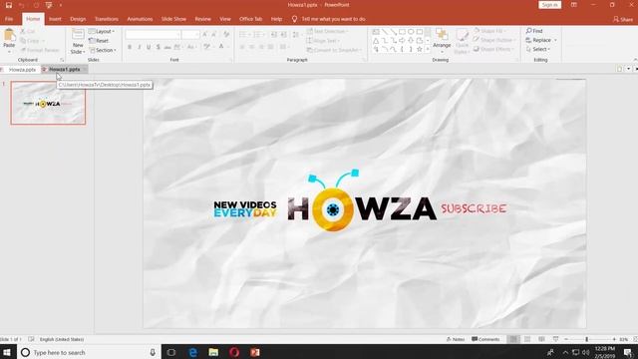
Task: Click the font size combo box
Action: click(x=190, y=35)
